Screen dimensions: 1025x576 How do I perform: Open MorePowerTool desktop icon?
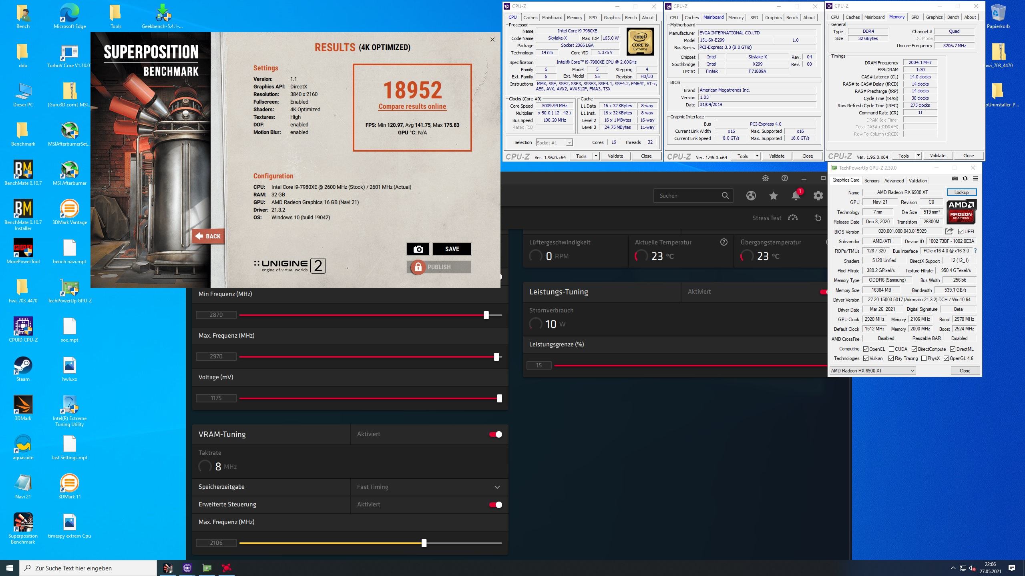point(23,252)
